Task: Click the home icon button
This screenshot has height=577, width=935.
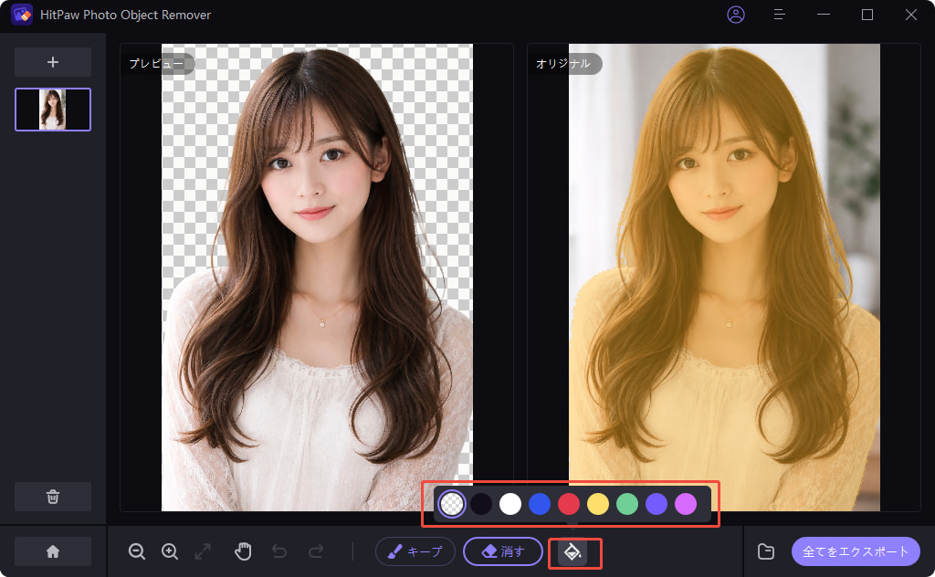Action: [x=53, y=551]
